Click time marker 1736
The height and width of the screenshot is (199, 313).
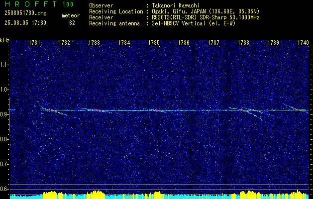tap(184, 43)
